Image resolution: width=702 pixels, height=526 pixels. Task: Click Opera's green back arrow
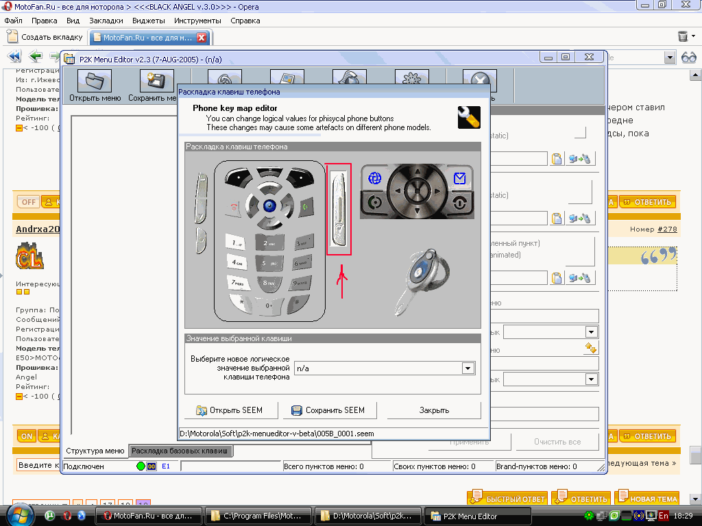coord(35,56)
